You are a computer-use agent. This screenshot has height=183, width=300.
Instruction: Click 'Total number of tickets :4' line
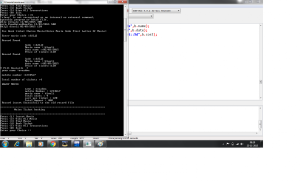pyautogui.click(x=22, y=79)
